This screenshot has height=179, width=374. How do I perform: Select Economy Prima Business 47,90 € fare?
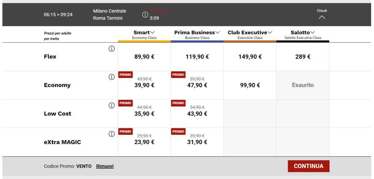197,85
